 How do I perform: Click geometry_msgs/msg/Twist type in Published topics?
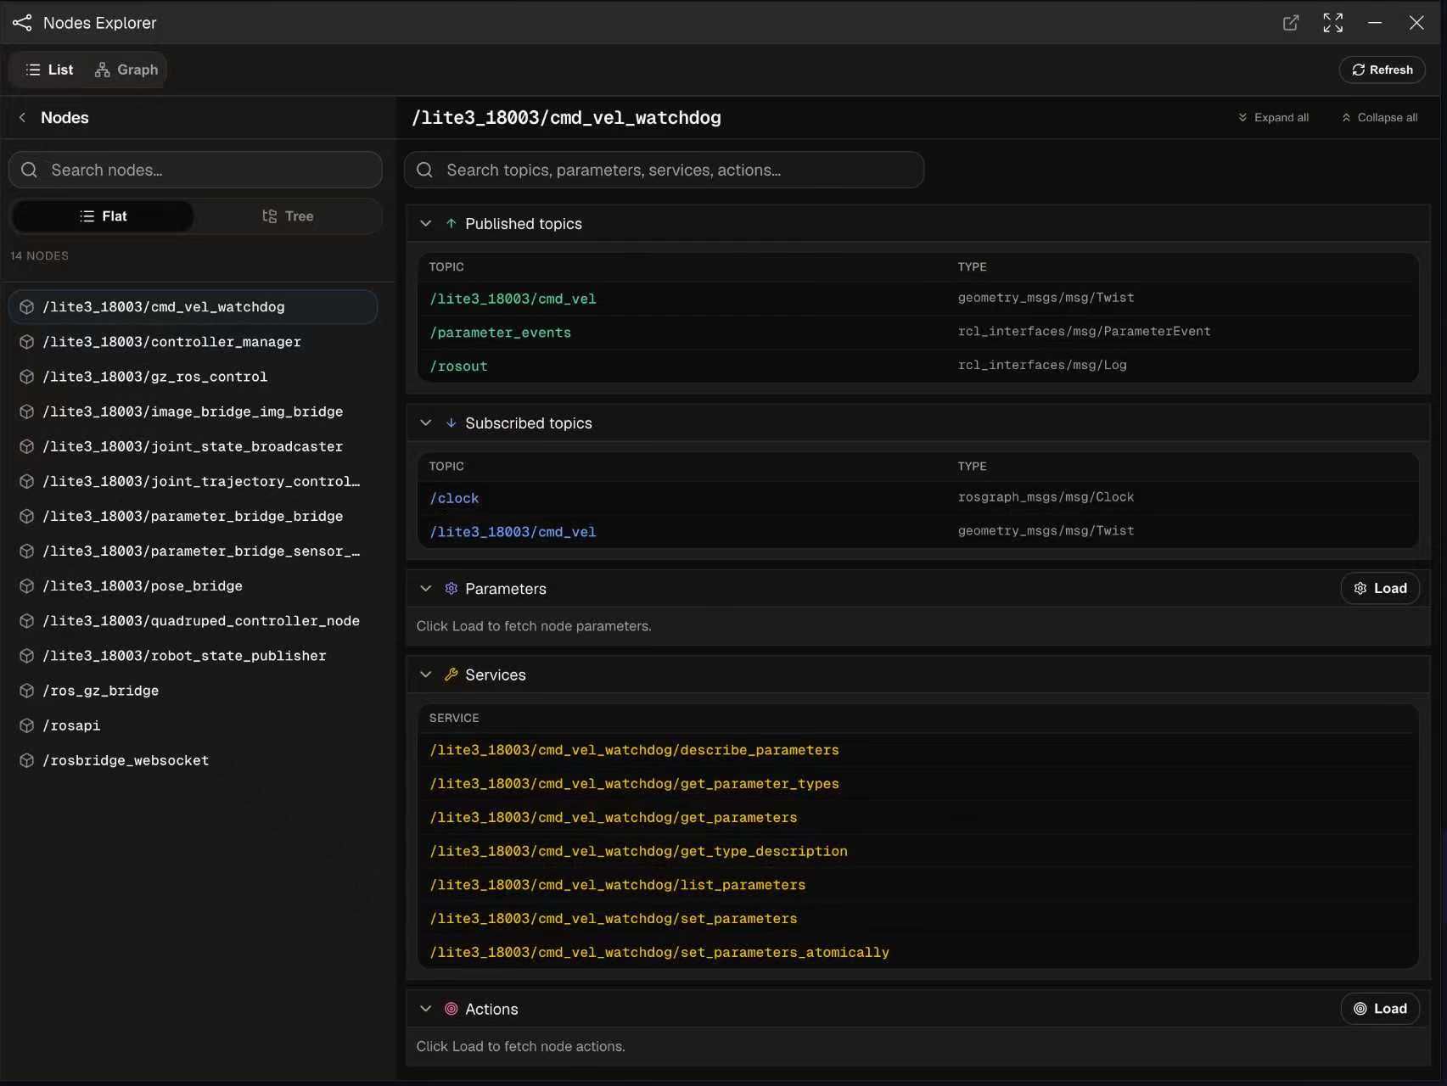point(1046,298)
